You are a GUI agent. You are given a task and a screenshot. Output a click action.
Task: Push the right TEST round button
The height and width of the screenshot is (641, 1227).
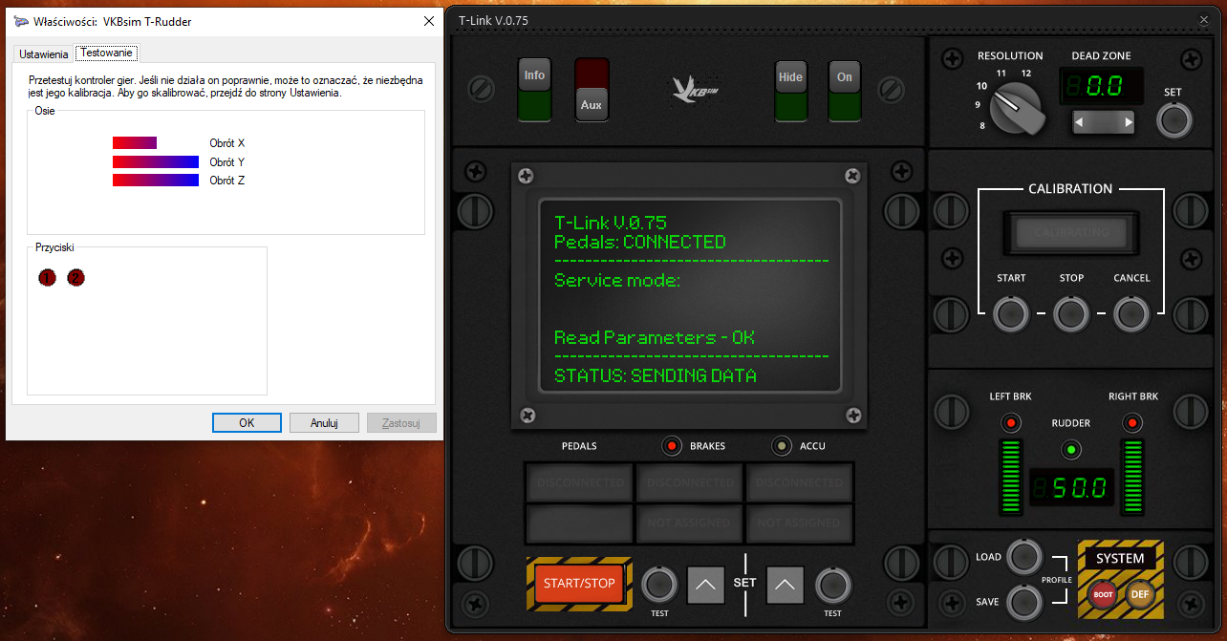[x=832, y=585]
